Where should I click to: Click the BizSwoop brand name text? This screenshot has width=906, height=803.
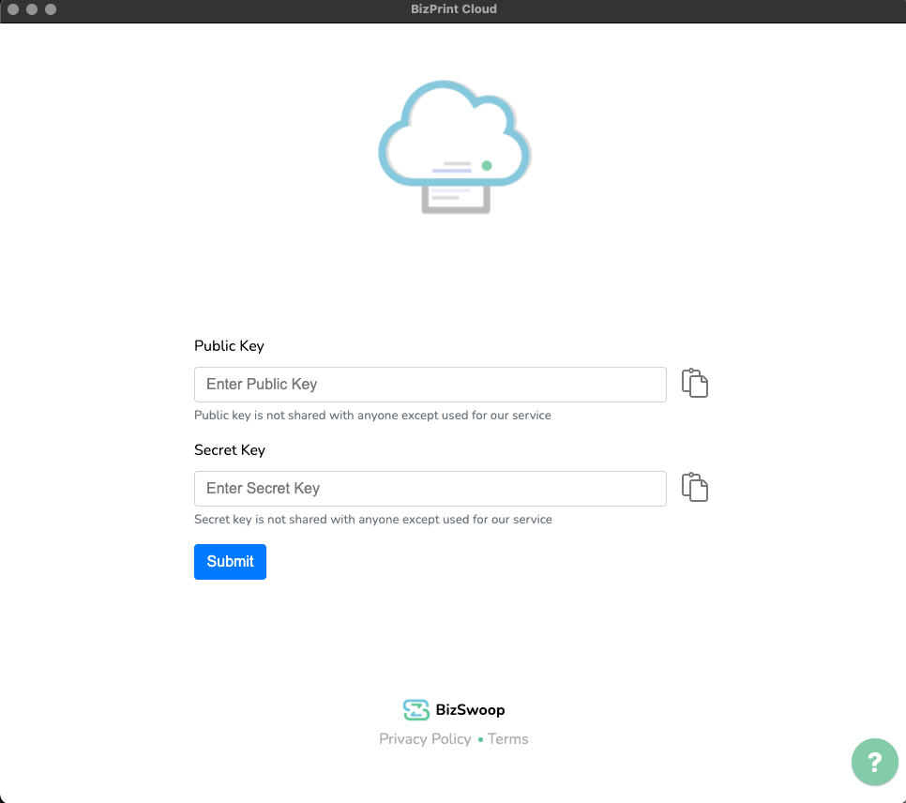[x=470, y=710]
